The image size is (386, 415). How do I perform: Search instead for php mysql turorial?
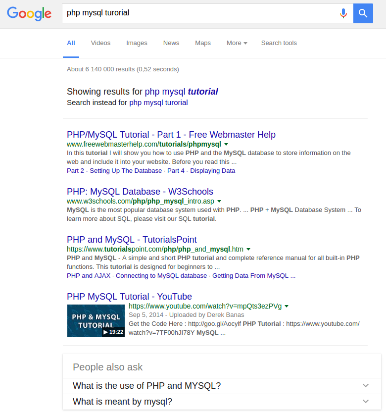158,103
